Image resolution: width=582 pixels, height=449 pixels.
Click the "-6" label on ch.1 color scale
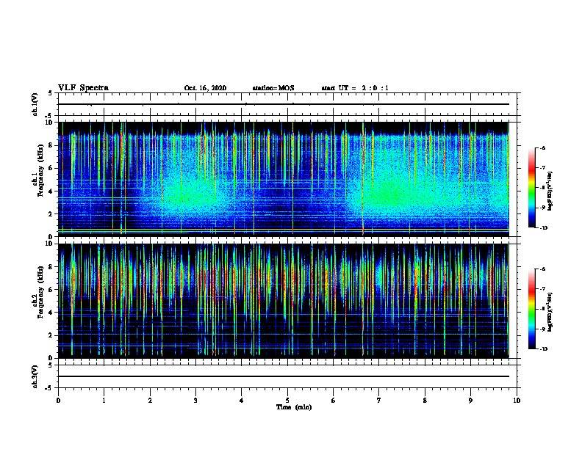tap(542, 148)
